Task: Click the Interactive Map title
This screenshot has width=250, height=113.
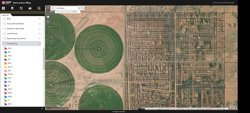Action: pyautogui.click(x=22, y=3)
